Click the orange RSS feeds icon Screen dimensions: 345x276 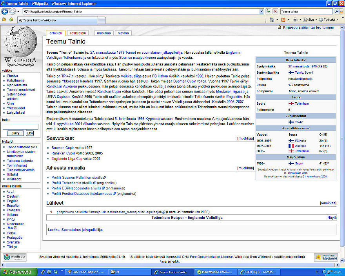[283, 20]
